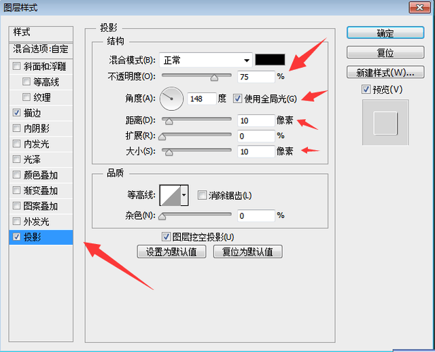Uncheck the 投影 style checkbox
The width and height of the screenshot is (435, 352).
click(16, 237)
